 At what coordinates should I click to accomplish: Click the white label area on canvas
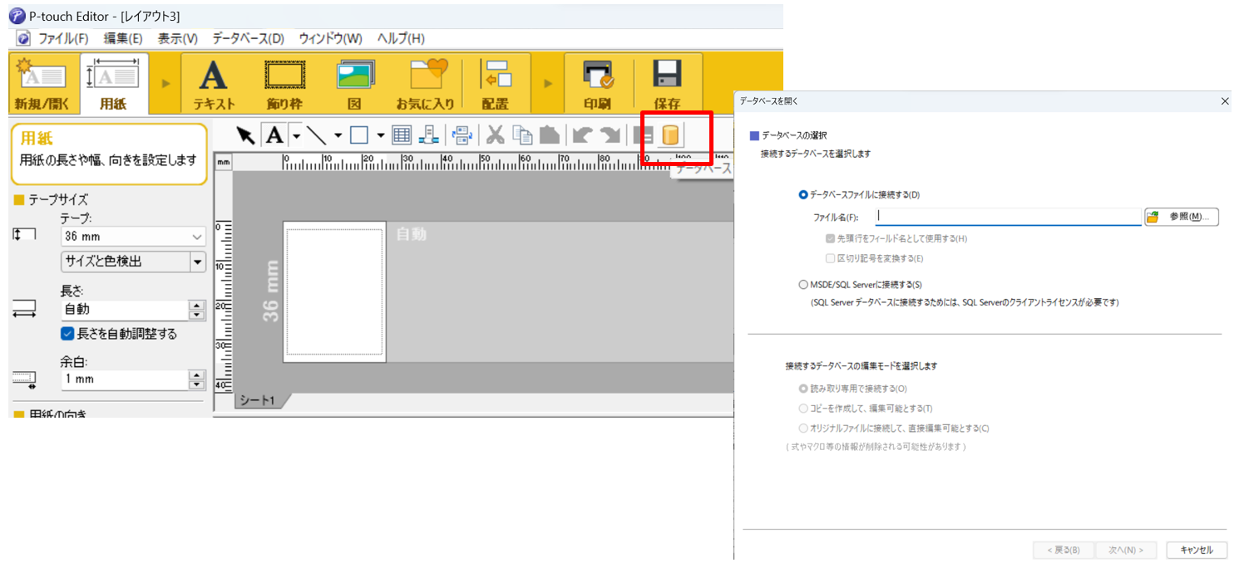[334, 291]
